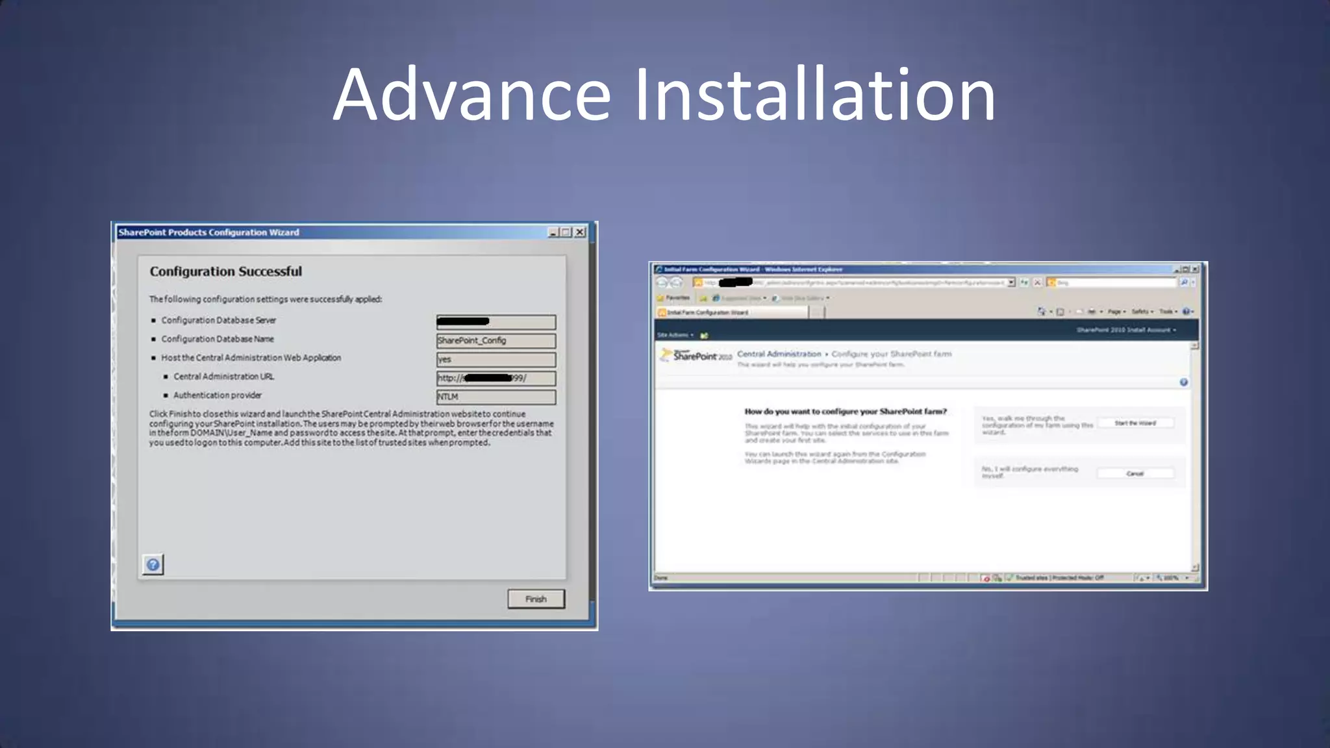Open Site Actions menu in SharePoint
This screenshot has width=1330, height=748.
(x=675, y=335)
